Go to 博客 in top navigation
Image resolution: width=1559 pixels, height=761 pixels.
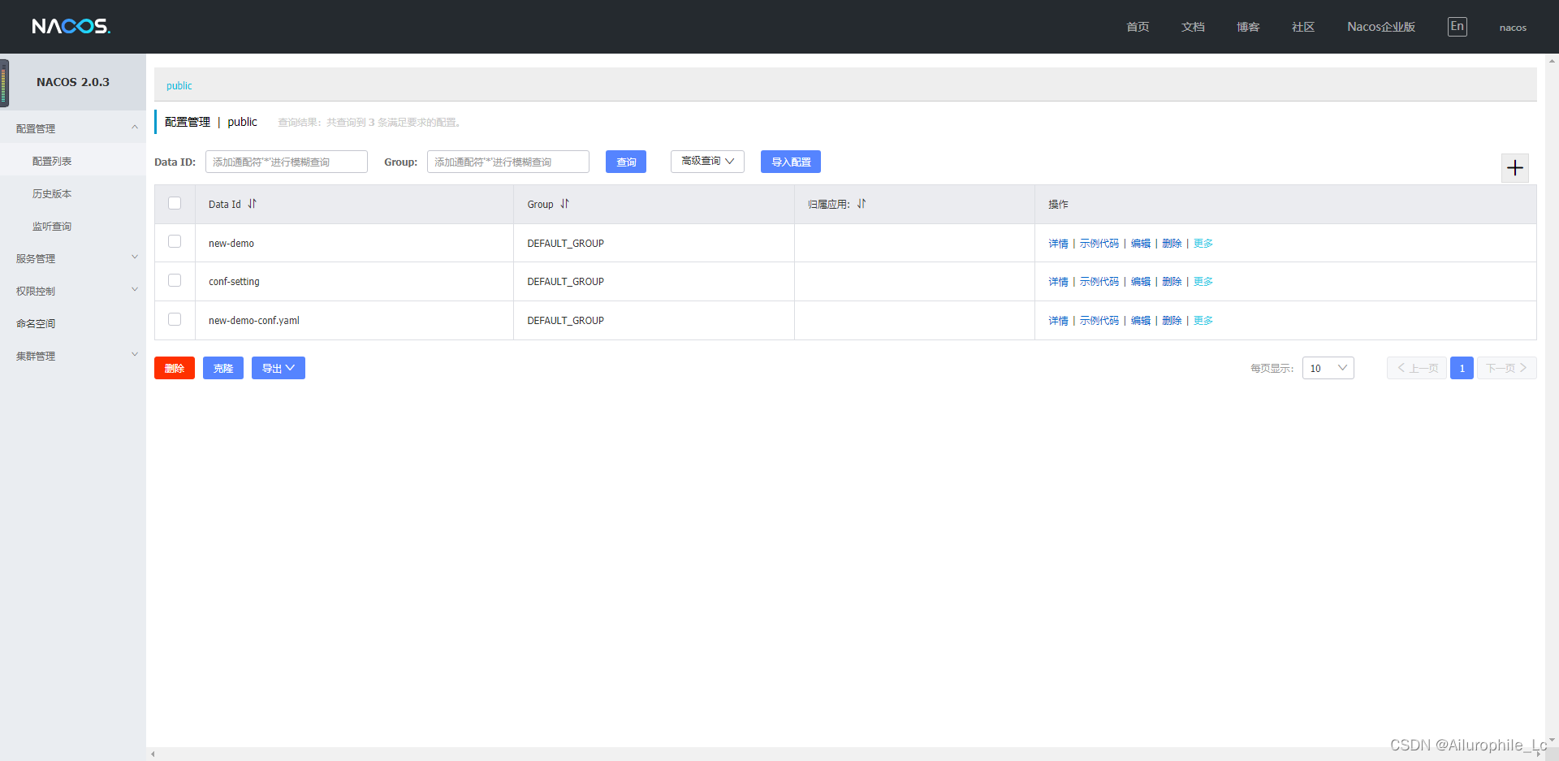(1248, 27)
